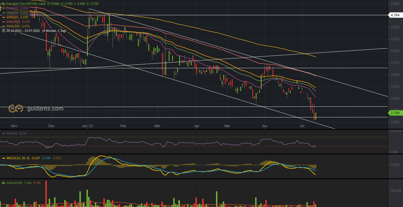Click the clock icon before the date range

[3, 31]
